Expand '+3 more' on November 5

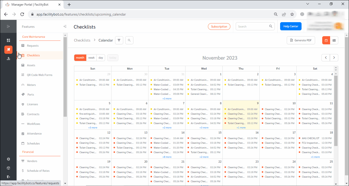93,128
